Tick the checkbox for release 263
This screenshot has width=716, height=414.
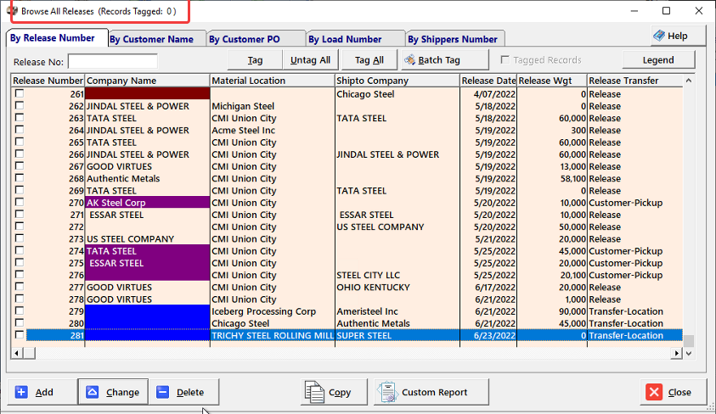pos(20,118)
